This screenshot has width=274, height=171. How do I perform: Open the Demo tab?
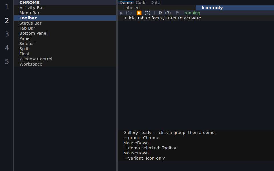pyautogui.click(x=126, y=3)
